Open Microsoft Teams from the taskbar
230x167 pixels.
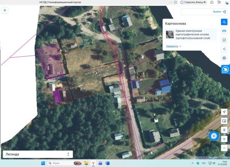pos(100,163)
